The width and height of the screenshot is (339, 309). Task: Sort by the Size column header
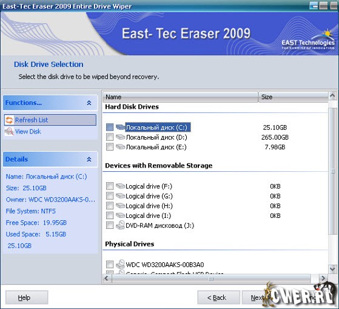(293, 97)
